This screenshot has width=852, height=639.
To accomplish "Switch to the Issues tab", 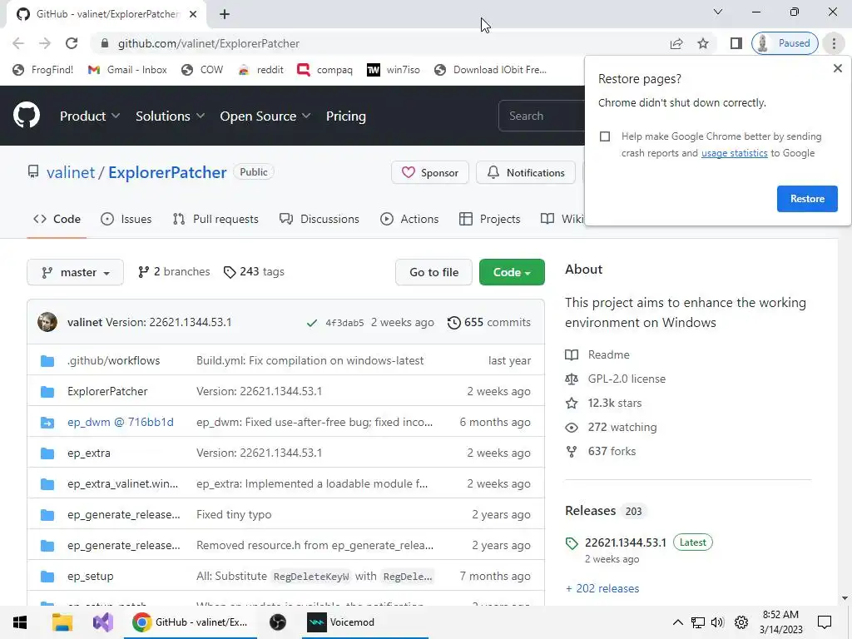I will pos(126,219).
